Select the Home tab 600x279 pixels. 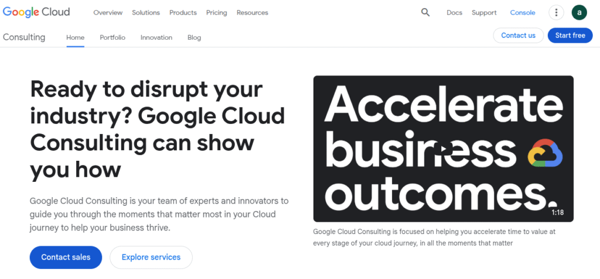pos(75,37)
